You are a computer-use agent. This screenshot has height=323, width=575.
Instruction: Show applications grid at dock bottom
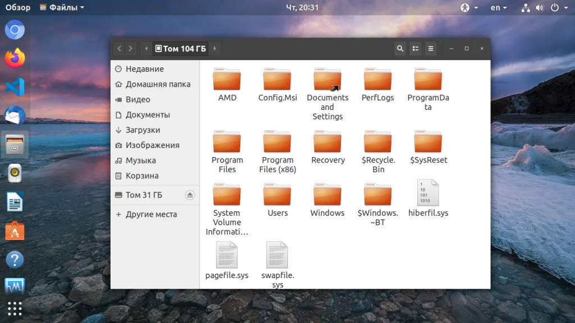point(15,308)
